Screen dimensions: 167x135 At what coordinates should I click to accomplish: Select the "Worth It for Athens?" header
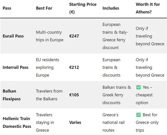tap(149, 8)
